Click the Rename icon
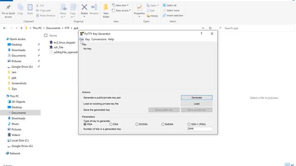296x166 pixels. click(94, 7)
